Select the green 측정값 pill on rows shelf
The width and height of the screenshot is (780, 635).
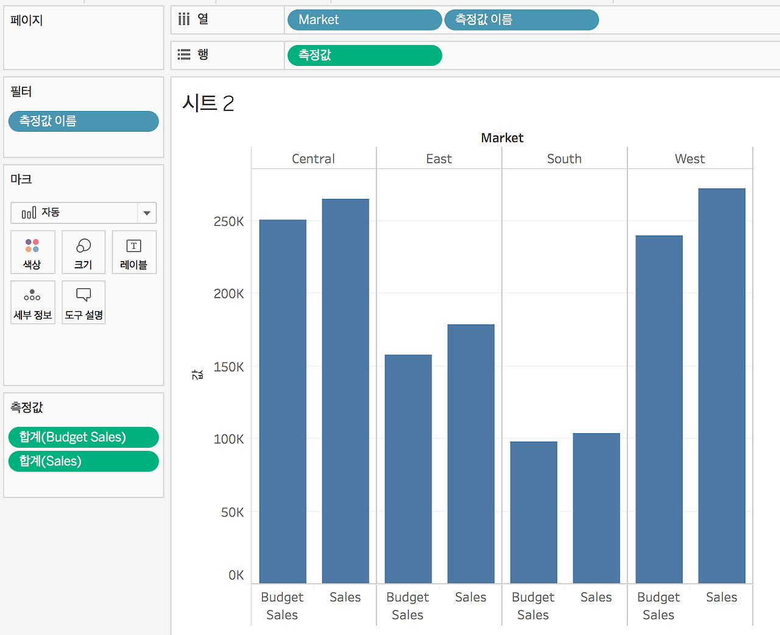(x=364, y=55)
